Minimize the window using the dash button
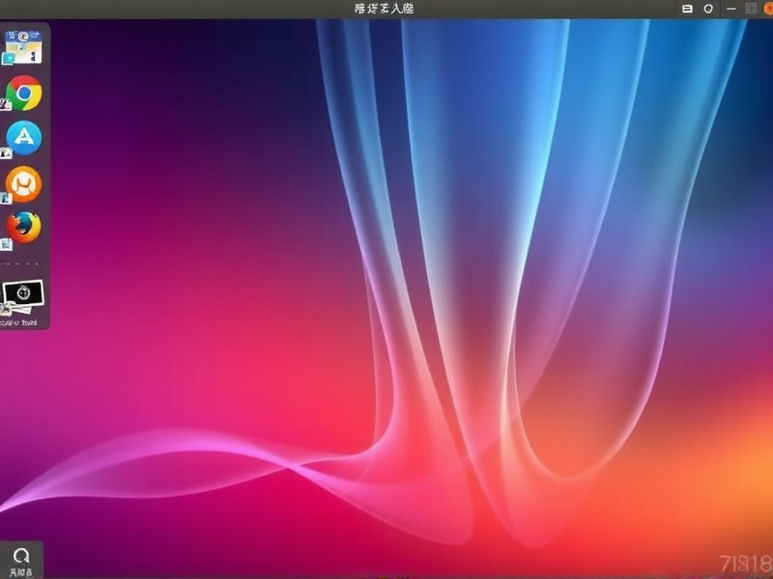Screen dimensions: 773x579 pyautogui.click(x=729, y=9)
